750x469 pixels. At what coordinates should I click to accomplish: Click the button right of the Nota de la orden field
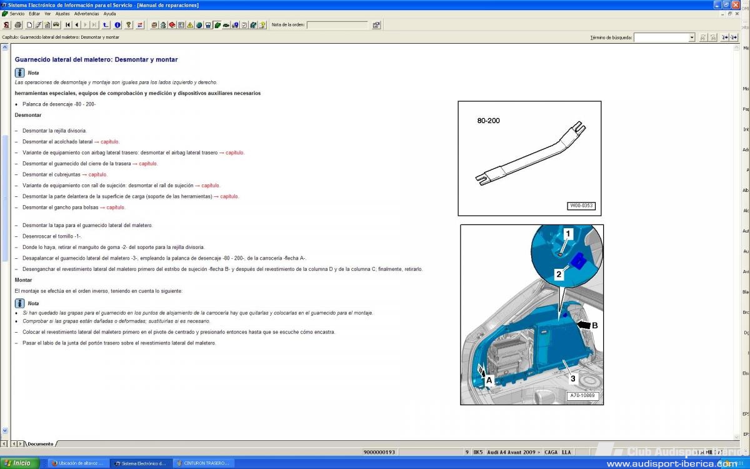[x=376, y=25]
